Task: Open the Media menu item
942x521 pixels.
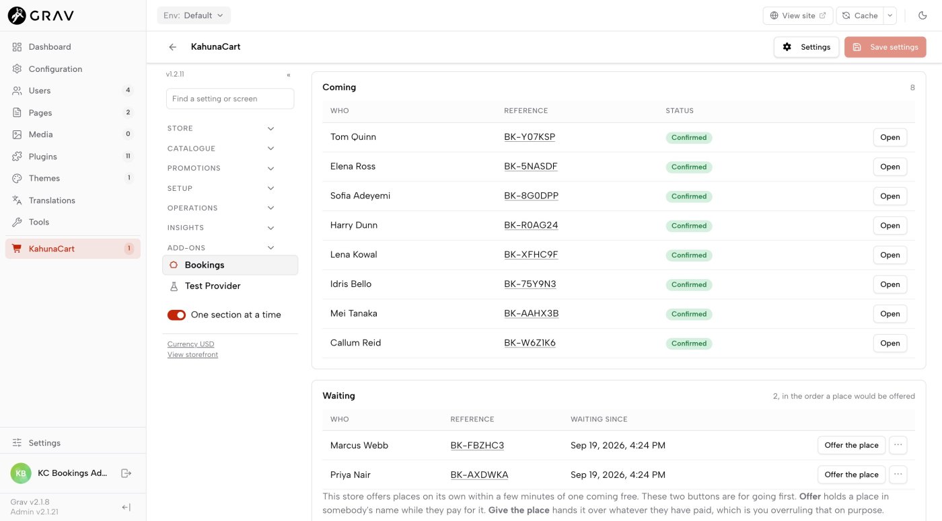Action: 73,134
